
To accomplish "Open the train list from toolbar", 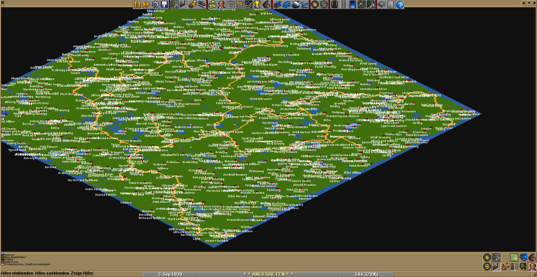I will click(x=277, y=4).
